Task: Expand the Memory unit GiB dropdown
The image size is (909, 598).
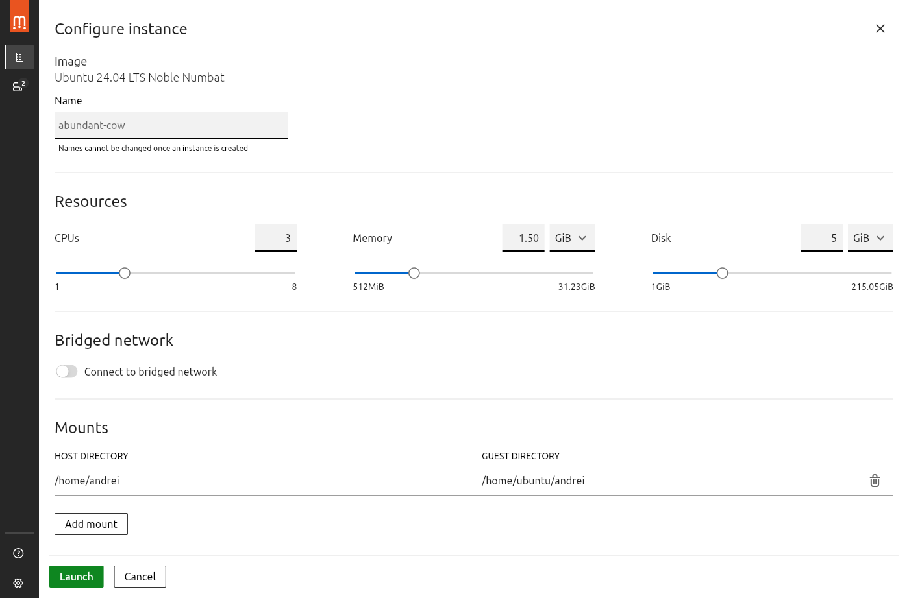Action: [x=571, y=238]
